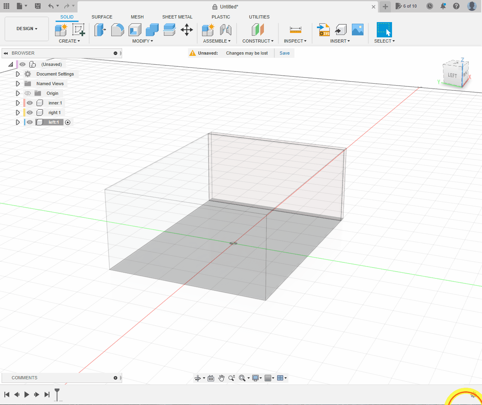Select the Fillet tool icon
The width and height of the screenshot is (482, 405).
[x=117, y=30]
